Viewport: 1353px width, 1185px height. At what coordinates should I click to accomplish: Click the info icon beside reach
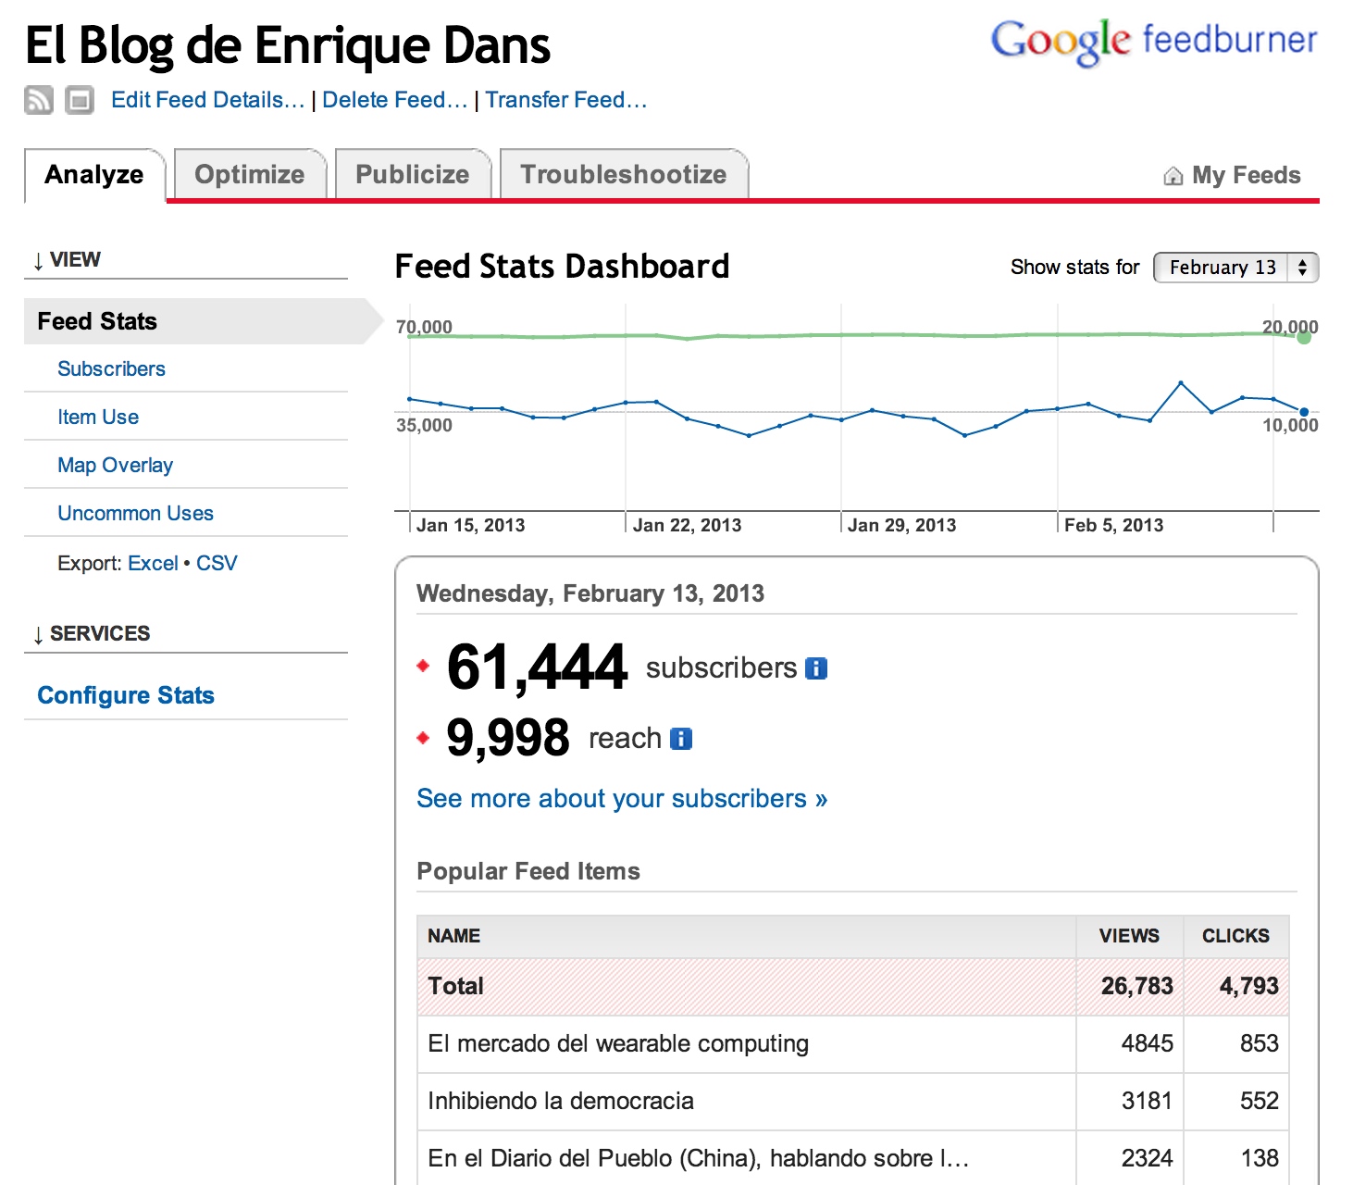[680, 739]
